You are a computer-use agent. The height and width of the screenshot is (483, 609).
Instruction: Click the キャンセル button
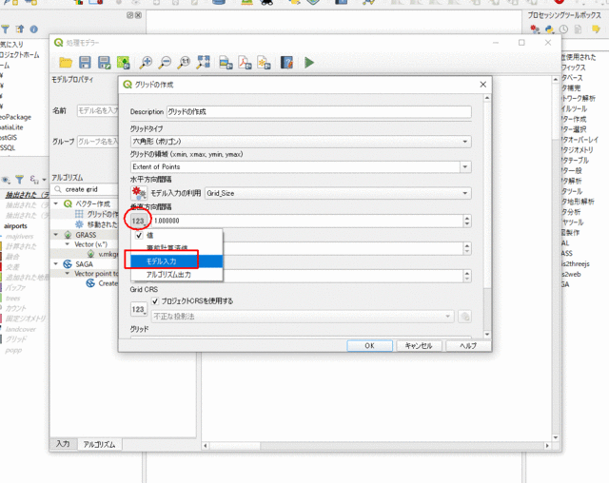pos(419,345)
